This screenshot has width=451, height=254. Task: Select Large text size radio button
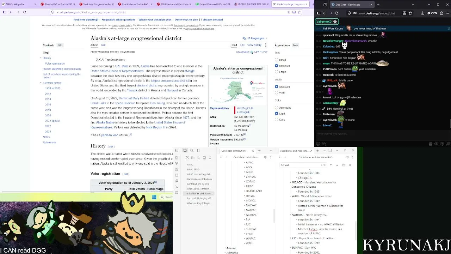pyautogui.click(x=277, y=72)
